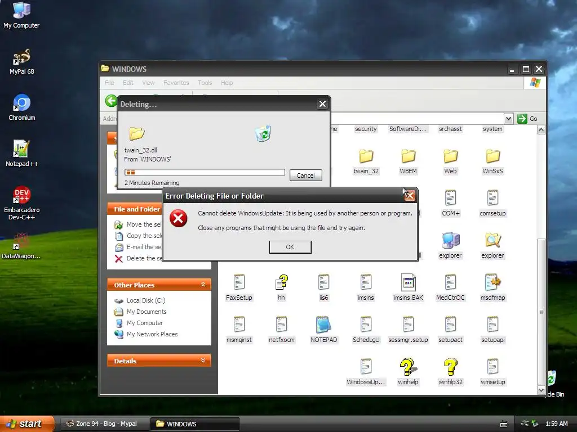This screenshot has width=577, height=432.
Task: Select the netfxocm file
Action: point(282,330)
